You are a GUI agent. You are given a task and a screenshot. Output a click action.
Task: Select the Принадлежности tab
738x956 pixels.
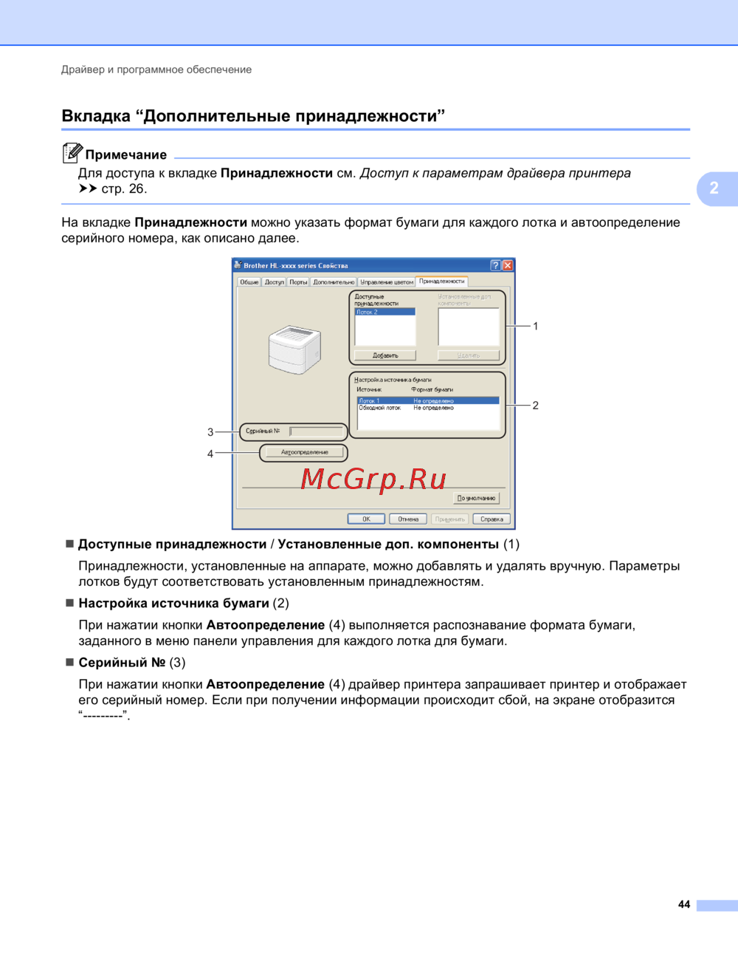[x=442, y=281]
